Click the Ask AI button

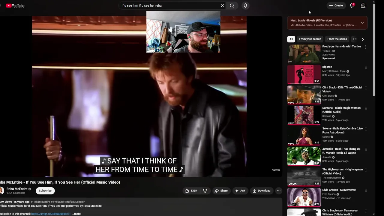pos(240,191)
